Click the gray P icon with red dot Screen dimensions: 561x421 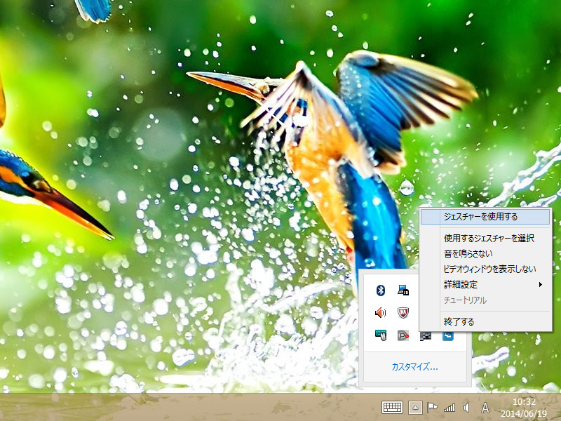[403, 336]
